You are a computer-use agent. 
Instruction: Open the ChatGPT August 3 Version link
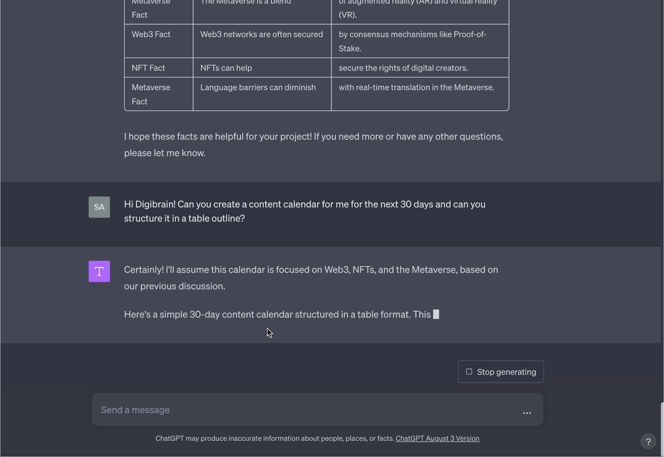tap(437, 438)
